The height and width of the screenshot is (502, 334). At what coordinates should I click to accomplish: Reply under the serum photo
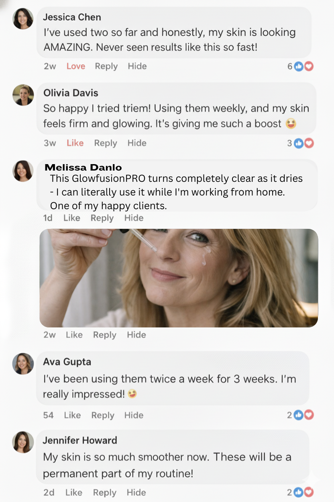click(x=104, y=335)
